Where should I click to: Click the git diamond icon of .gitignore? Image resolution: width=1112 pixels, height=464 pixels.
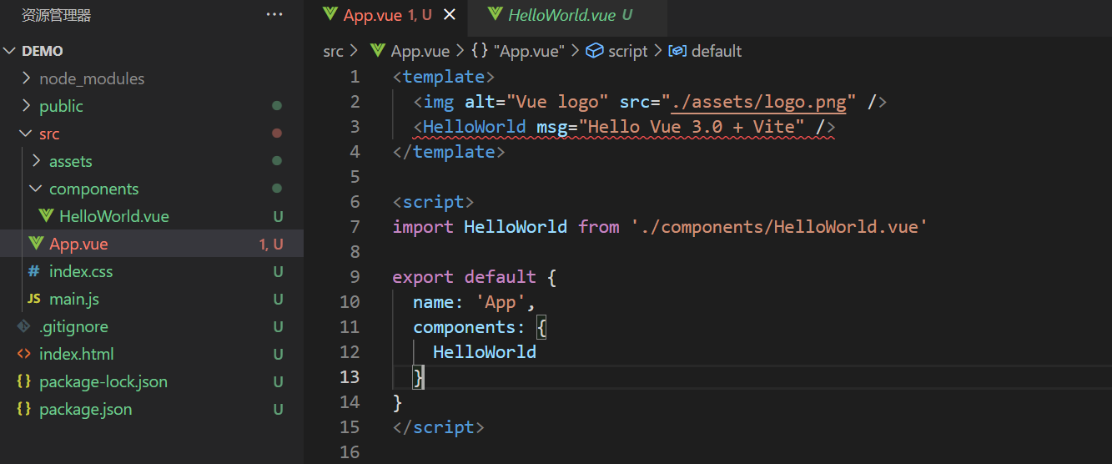24,326
